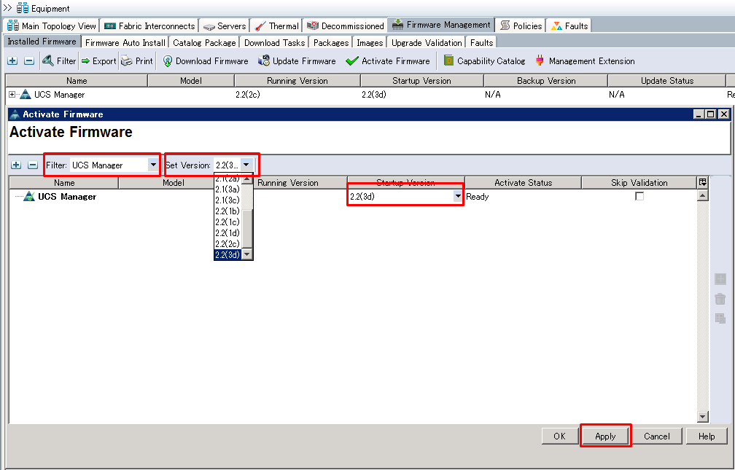Expand the navigation pane with the double chevron
This screenshot has height=470, width=735.
click(7, 7)
